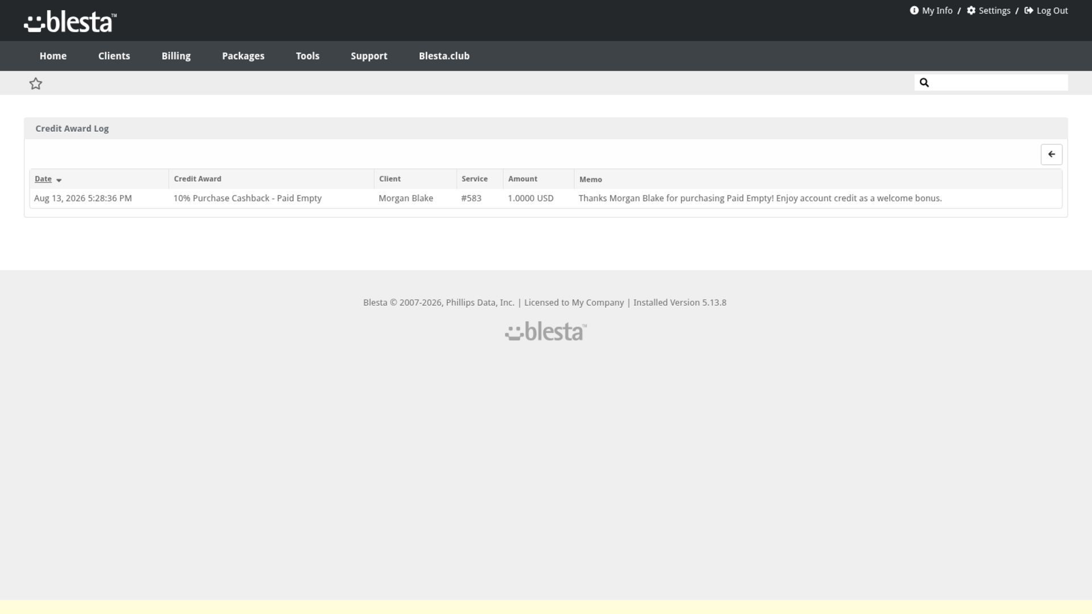Screen dimensions: 1092x614
Task: Click the Credit Award Log heading
Action: (x=72, y=128)
